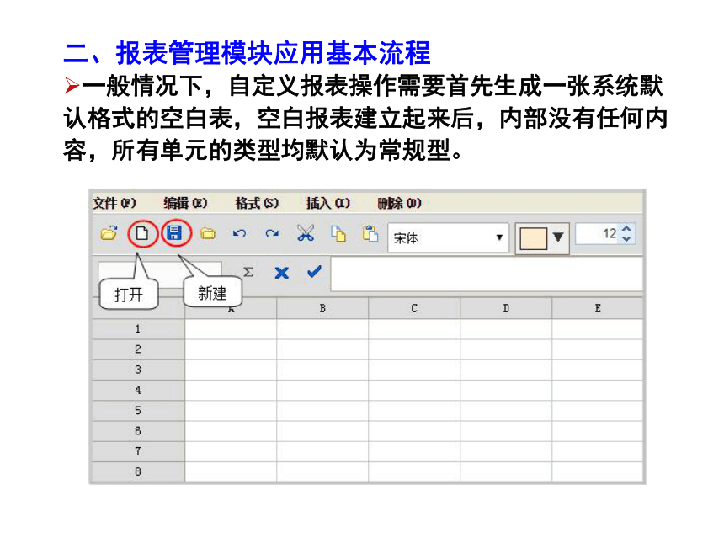Image resolution: width=724 pixels, height=543 pixels.
Task: Select column B header
Action: [322, 308]
